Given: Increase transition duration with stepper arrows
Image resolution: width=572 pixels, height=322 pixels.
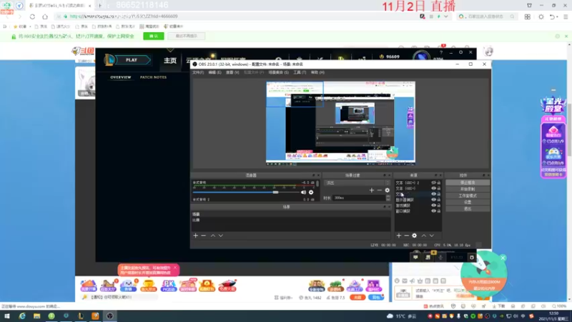Looking at the screenshot, I should 388,196.
